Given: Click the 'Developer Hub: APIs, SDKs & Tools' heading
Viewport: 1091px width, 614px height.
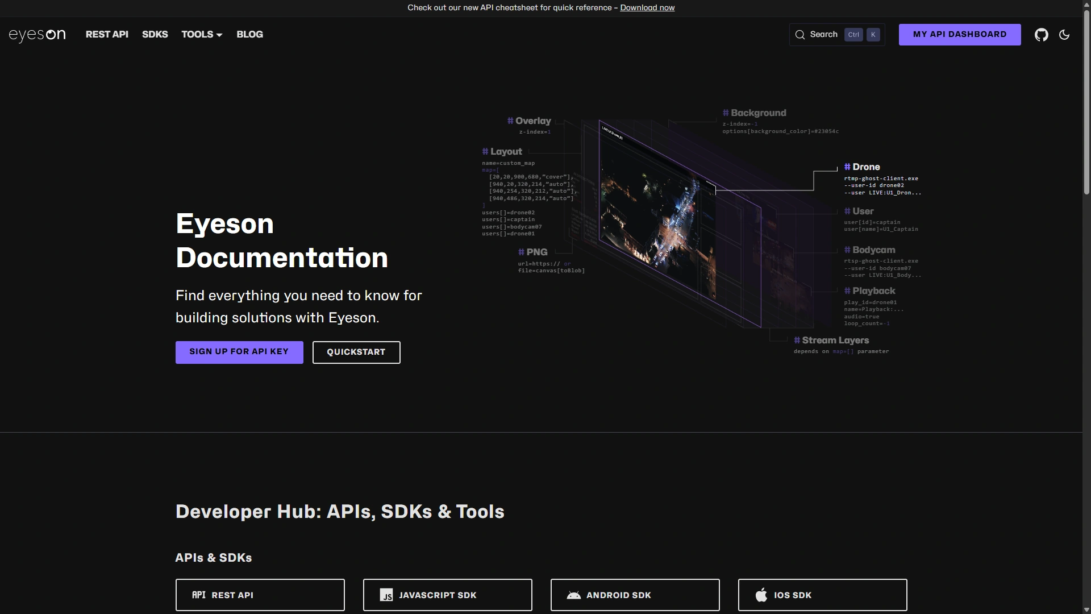Looking at the screenshot, I should click(340, 512).
